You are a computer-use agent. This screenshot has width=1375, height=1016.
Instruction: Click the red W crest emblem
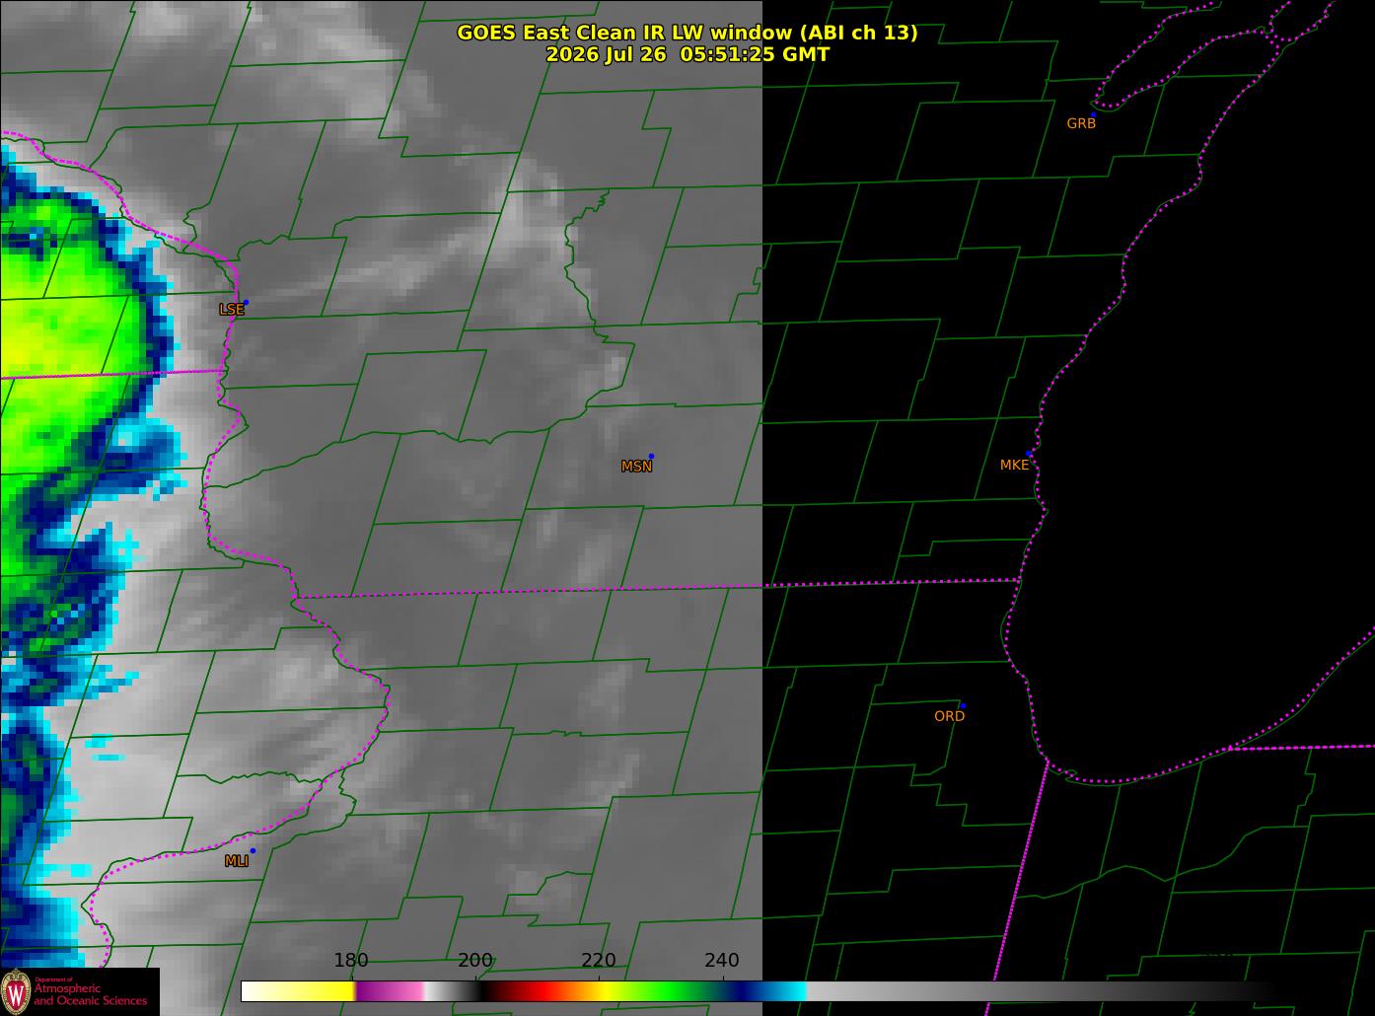click(16, 991)
